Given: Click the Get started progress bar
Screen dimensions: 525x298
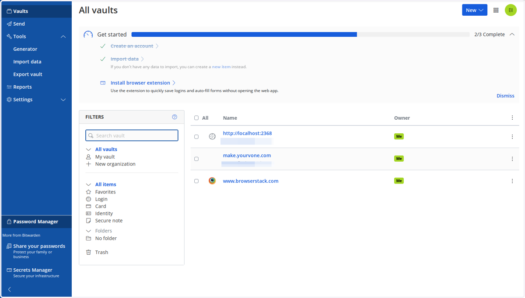Looking at the screenshot, I should 300,35.
